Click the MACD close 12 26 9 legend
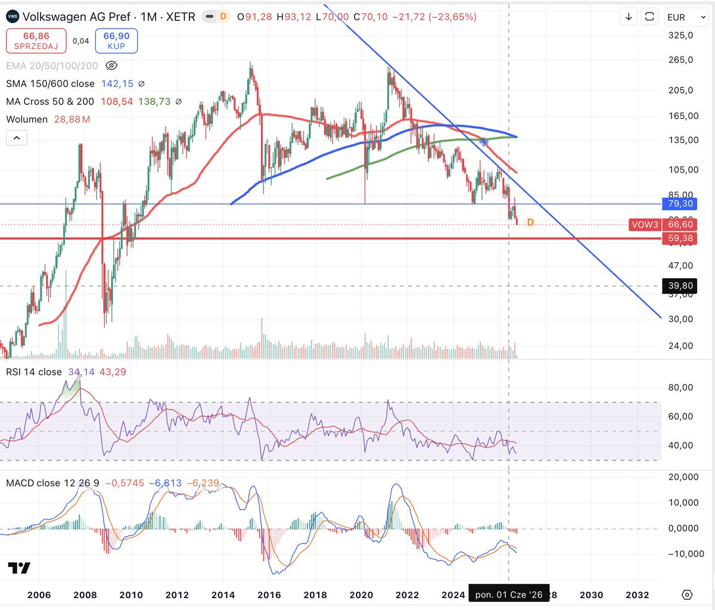This screenshot has width=715, height=610. [x=52, y=483]
